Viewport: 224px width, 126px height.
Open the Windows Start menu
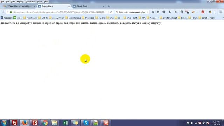click(x=4, y=123)
